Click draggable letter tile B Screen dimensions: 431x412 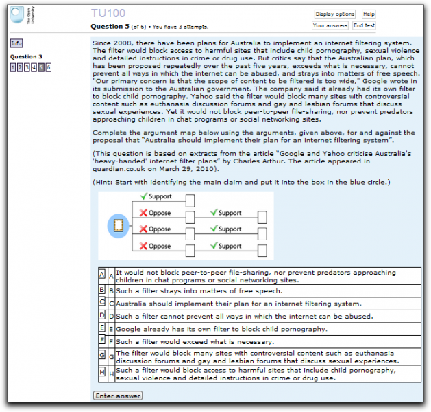[x=102, y=290]
